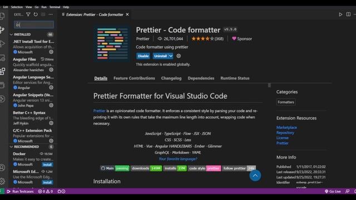Click the Formatters category tag
356x200 pixels.
coord(286,102)
